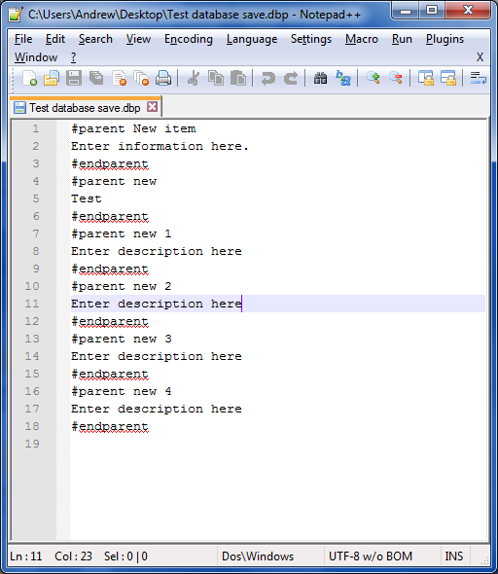Cut selection using the scissors icon
This screenshot has width=498, height=574.
tap(194, 78)
